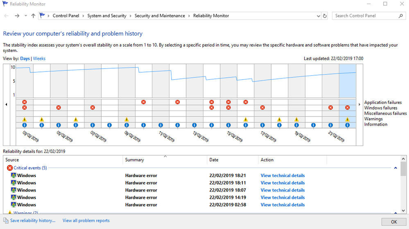View technical details for the 18:21 error
This screenshot has width=409, height=229.
pos(282,175)
